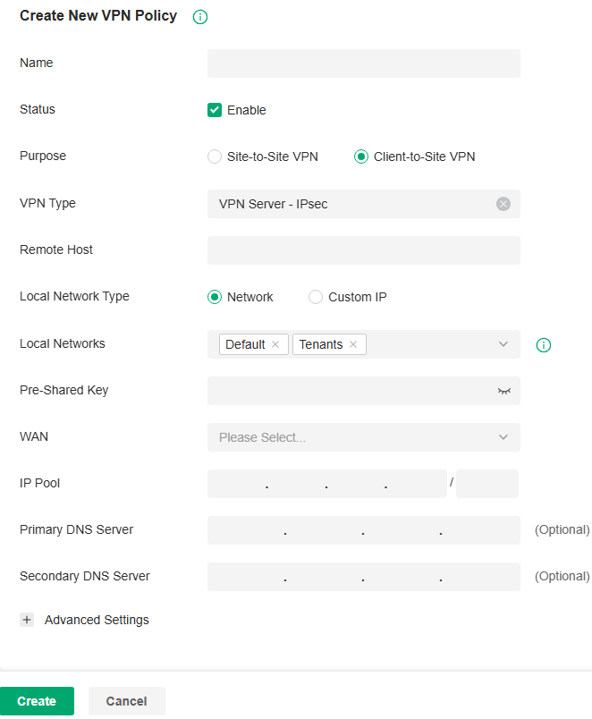Select the Site-to-Site VPN purpose
This screenshot has height=719, width=592.
point(215,156)
